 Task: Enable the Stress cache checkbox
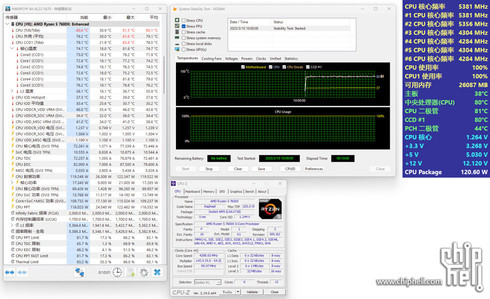184,32
